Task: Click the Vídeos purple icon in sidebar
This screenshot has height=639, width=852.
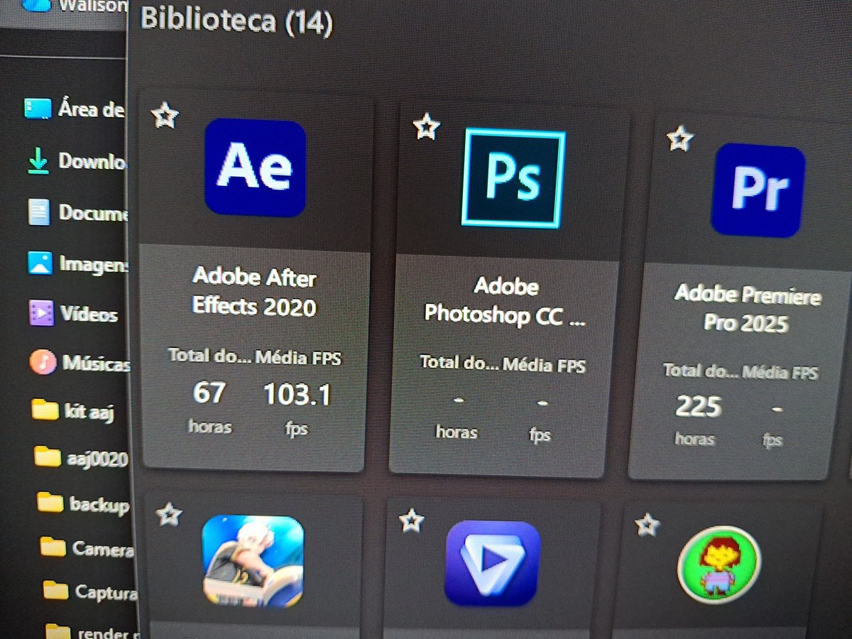Action: tap(41, 312)
